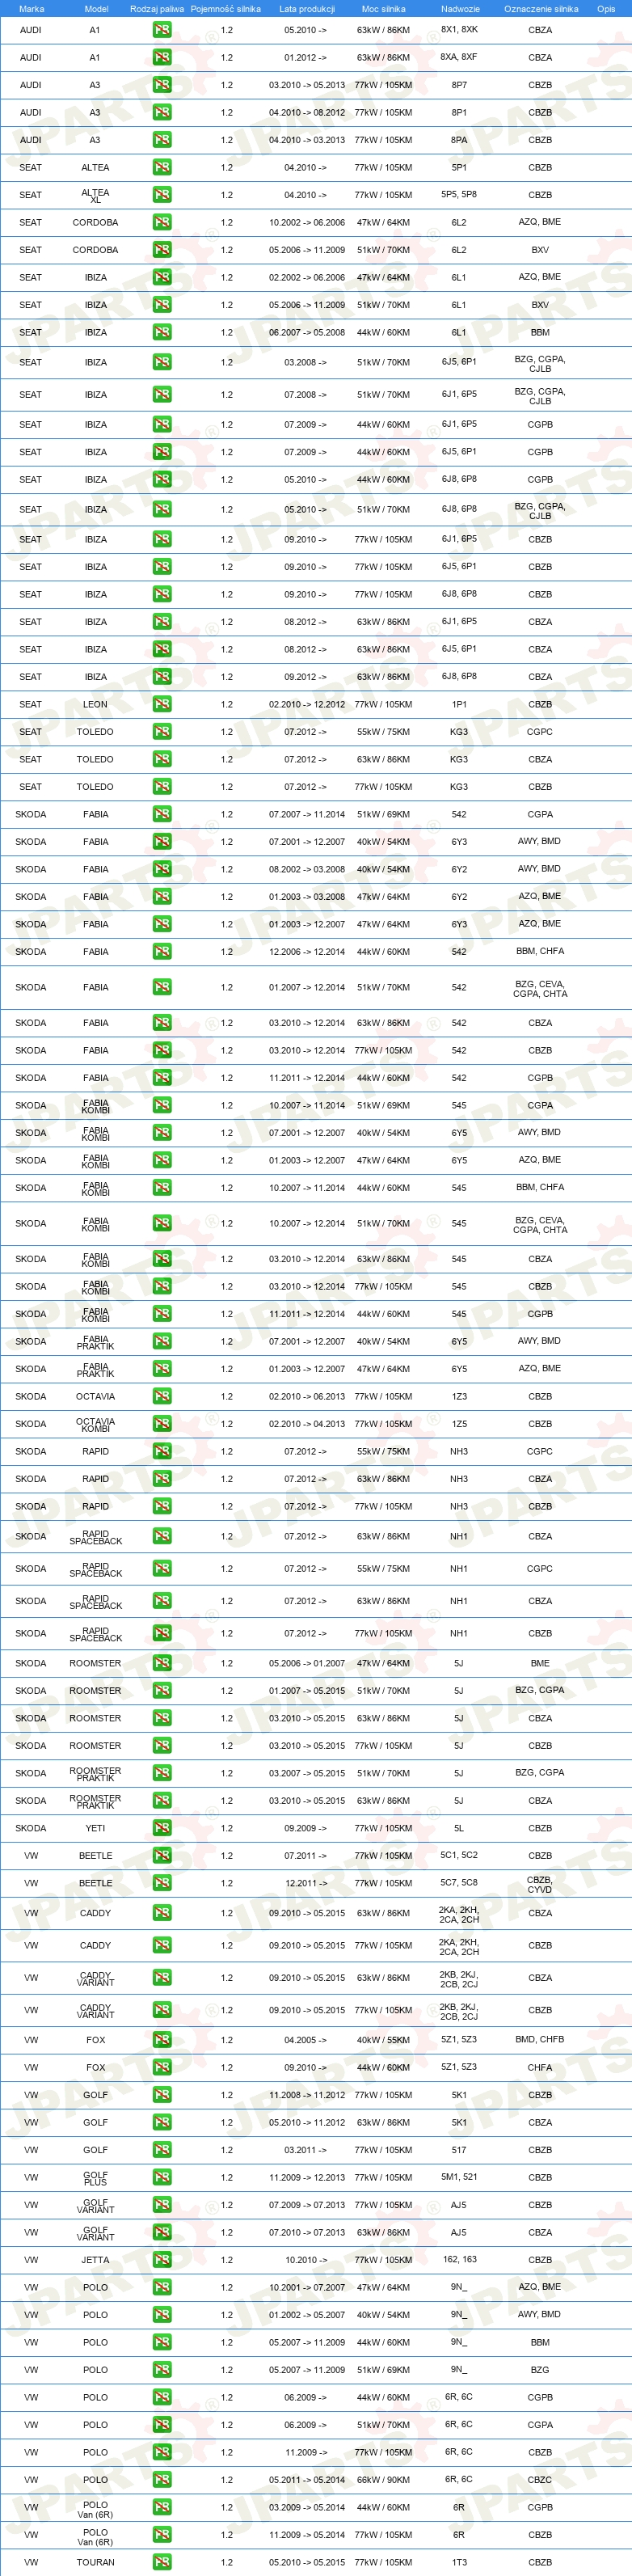632x2576 pixels.
Task: Click production years '02.2010 -> 04.2013'
Action: [x=307, y=1424]
